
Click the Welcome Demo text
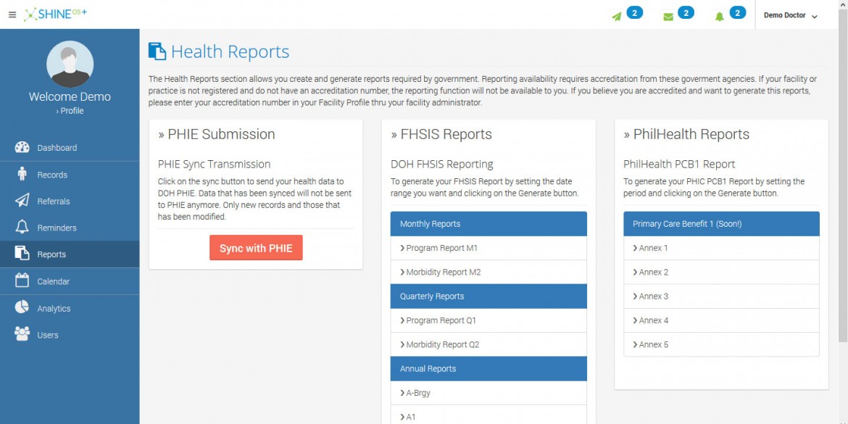pos(70,97)
